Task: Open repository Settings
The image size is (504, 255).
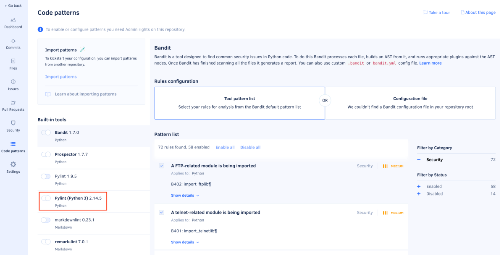Action: pyautogui.click(x=13, y=168)
